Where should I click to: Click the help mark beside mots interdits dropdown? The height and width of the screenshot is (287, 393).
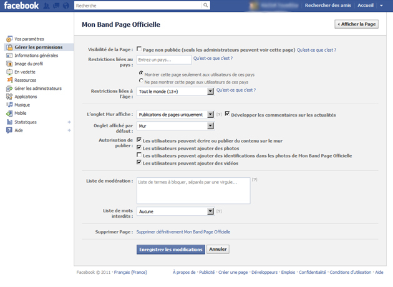pyautogui.click(x=219, y=211)
